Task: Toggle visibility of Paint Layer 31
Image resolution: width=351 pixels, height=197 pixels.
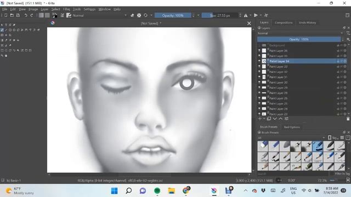Action: [x=259, y=77]
